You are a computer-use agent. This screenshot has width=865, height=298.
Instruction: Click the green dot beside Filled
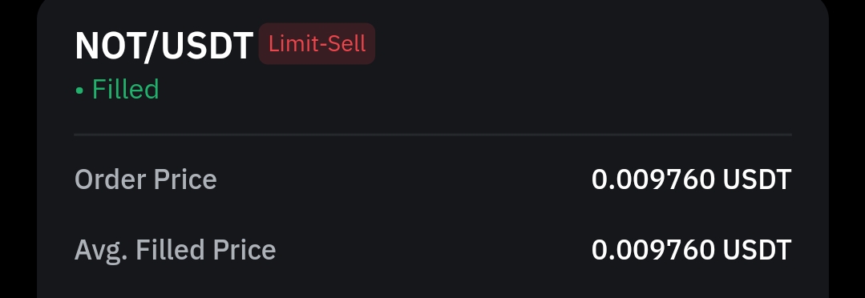click(79, 91)
